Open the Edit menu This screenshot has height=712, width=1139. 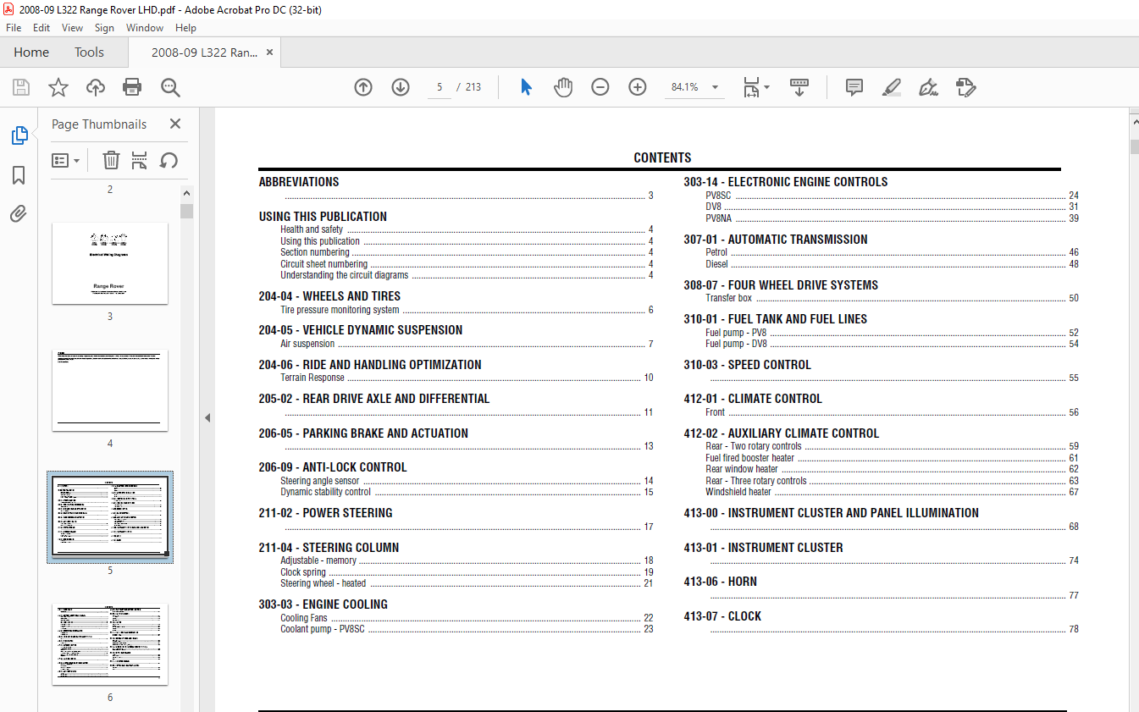(41, 28)
